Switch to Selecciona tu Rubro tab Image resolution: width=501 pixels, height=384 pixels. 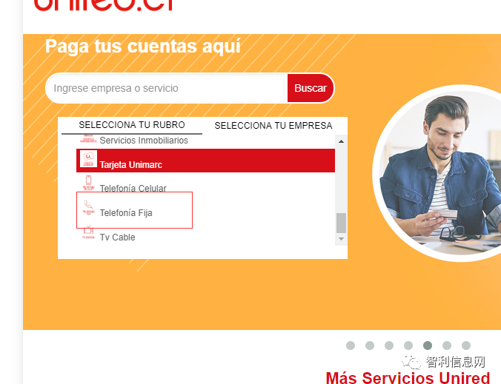tap(132, 125)
